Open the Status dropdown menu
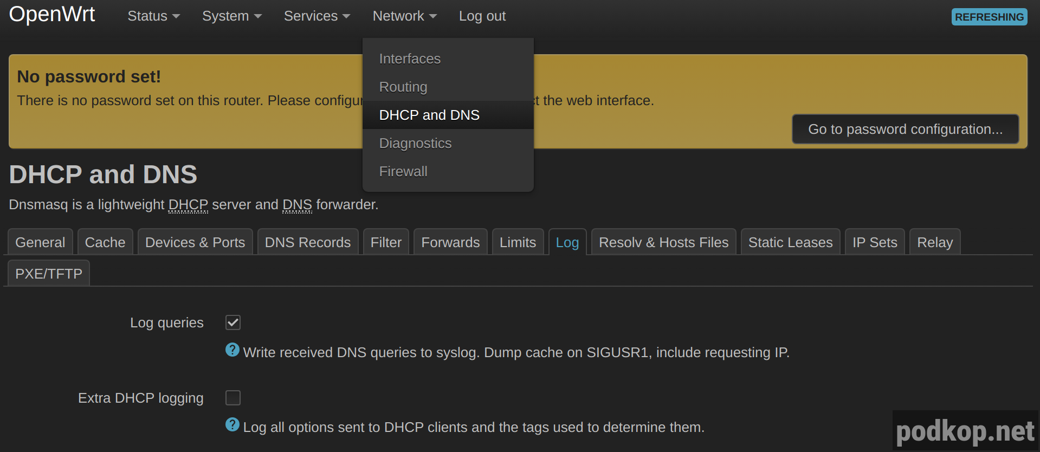 pos(153,16)
